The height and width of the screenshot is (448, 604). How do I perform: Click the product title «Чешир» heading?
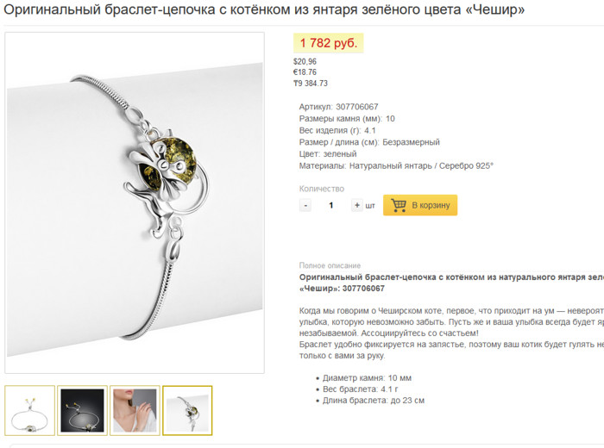pos(264,9)
